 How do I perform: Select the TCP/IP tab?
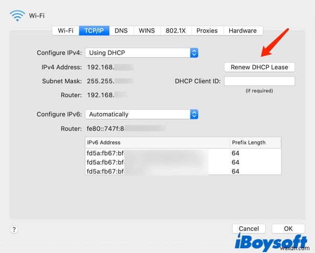click(x=94, y=31)
